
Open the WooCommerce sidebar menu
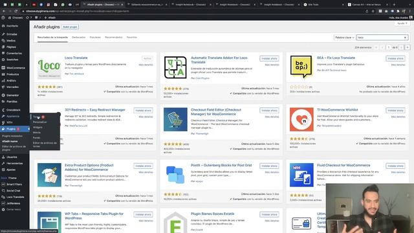tap(16, 68)
